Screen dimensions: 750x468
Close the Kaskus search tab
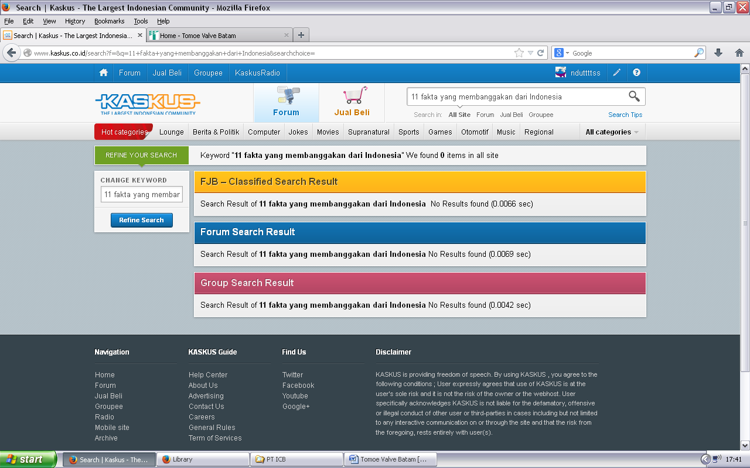point(140,35)
